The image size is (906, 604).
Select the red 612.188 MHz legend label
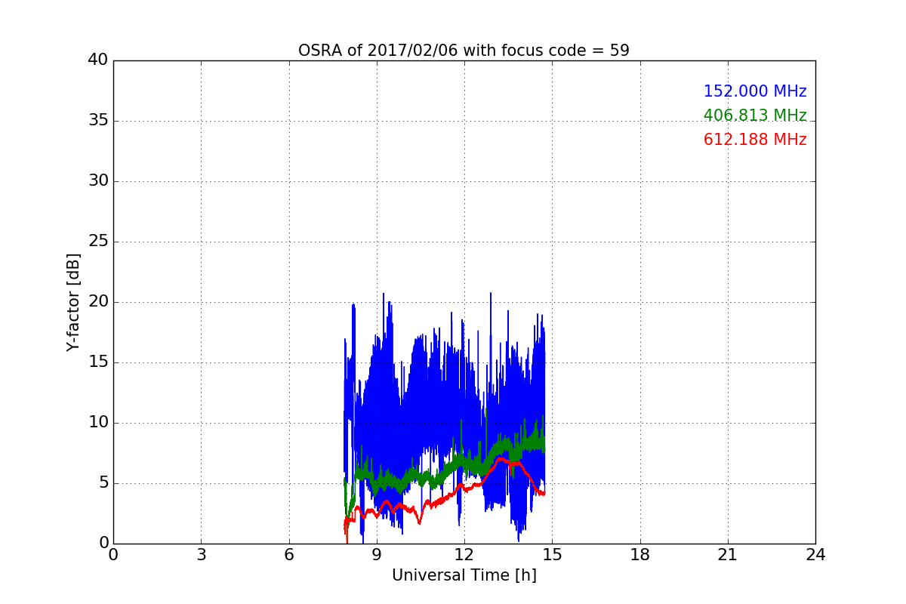pyautogui.click(x=755, y=140)
